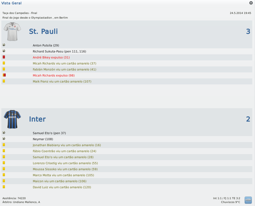Click the red card icon for Micah Richards expulsion

[x=4, y=75]
